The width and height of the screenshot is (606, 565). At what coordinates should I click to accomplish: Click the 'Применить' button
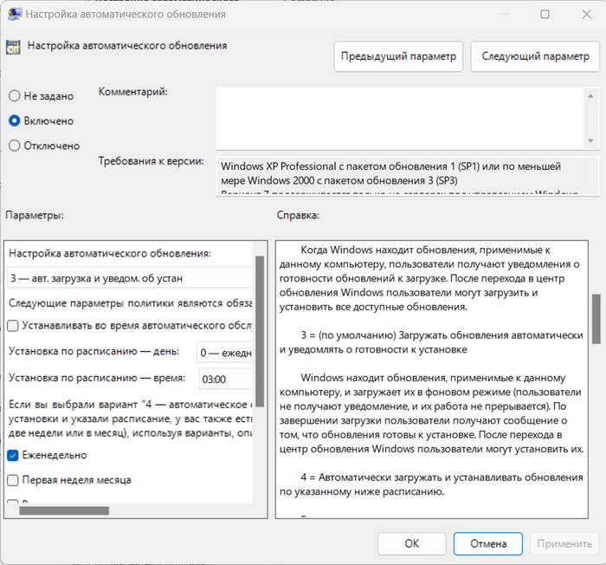tap(564, 543)
